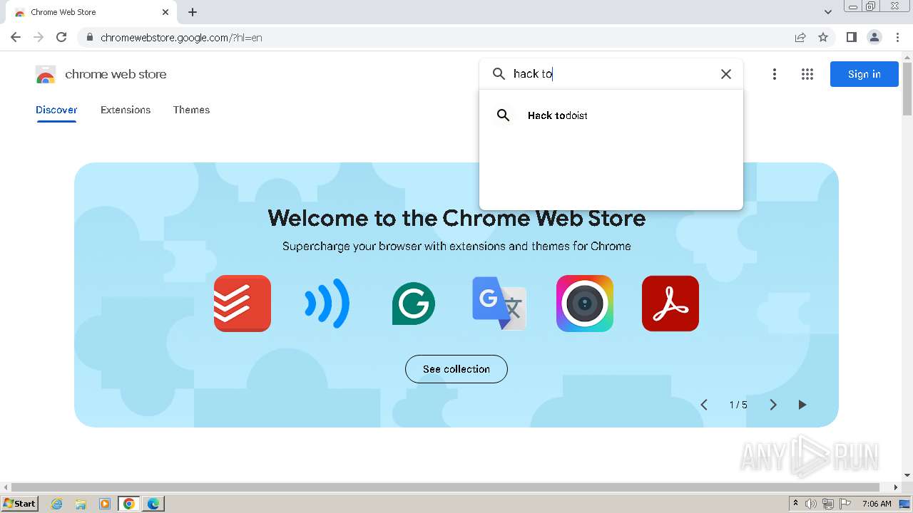Open the Grammarly icon
913x513 pixels.
tap(414, 304)
